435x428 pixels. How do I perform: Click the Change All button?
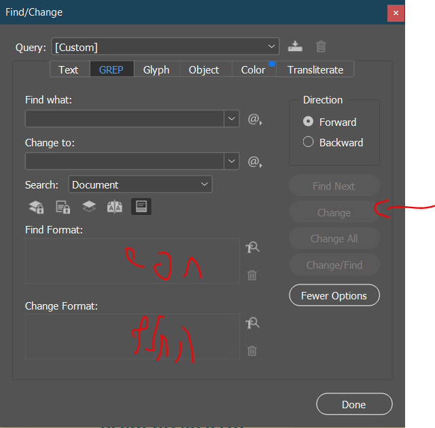pos(334,238)
